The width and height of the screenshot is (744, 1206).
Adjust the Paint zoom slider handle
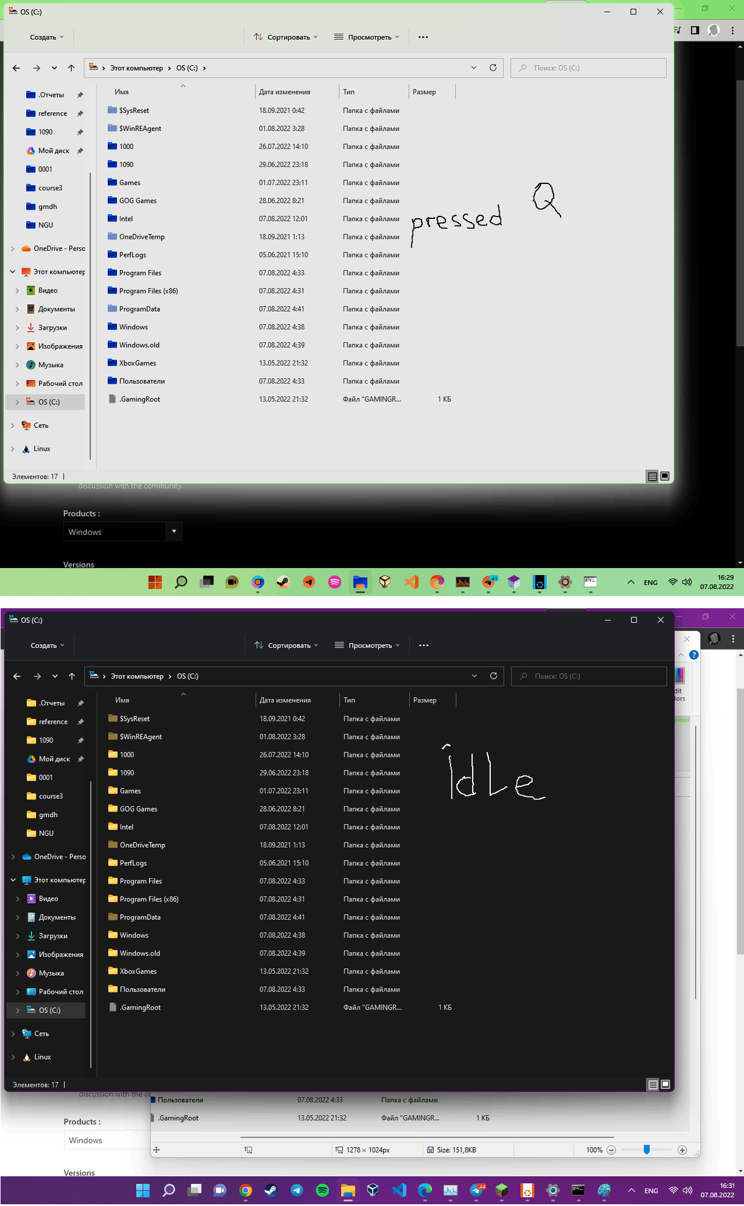pos(646,1150)
